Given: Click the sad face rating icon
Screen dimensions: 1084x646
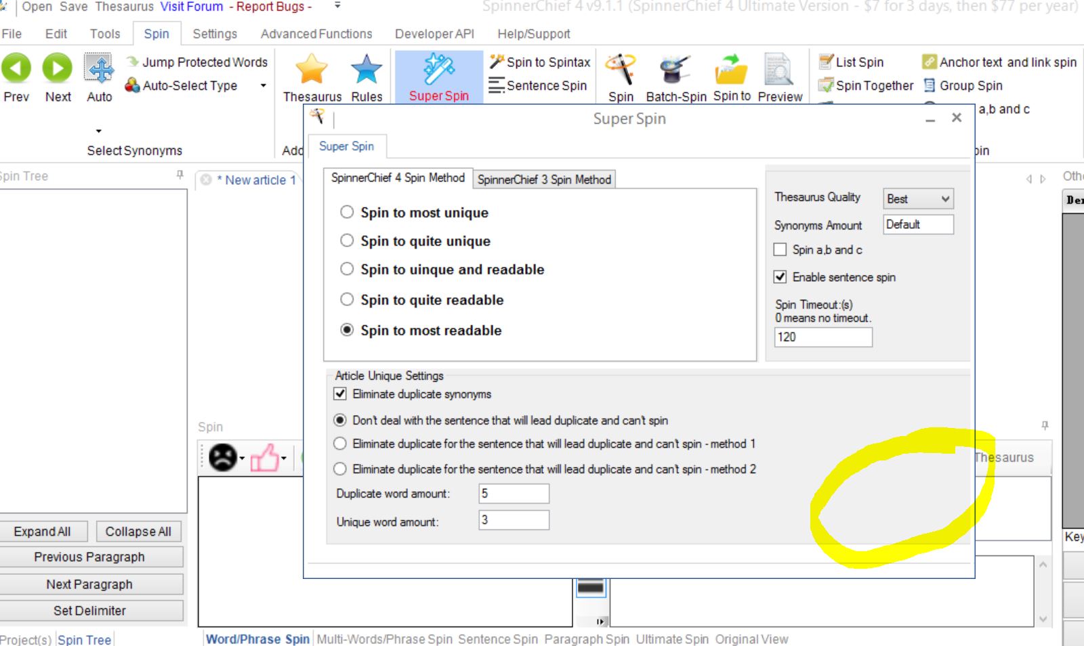Looking at the screenshot, I should (222, 457).
